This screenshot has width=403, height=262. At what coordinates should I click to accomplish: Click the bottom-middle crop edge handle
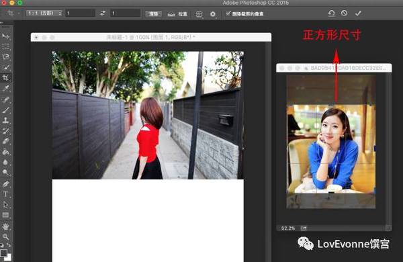point(331,192)
